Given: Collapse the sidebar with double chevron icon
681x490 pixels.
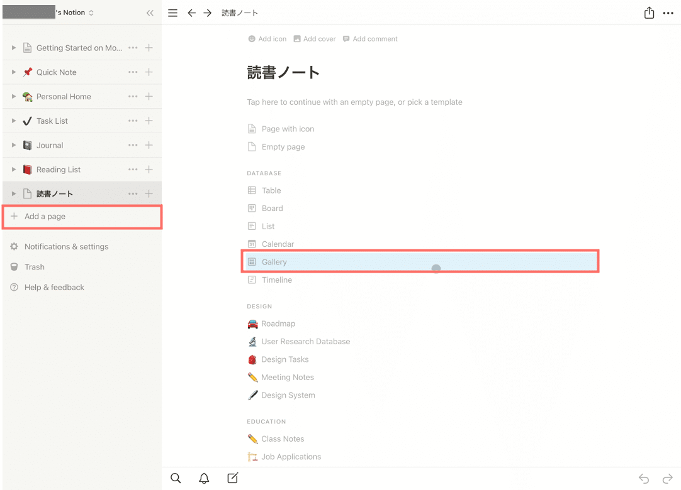Looking at the screenshot, I should pos(150,13).
